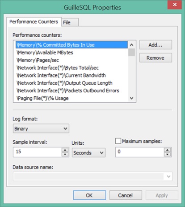
Task: Select the \Paging File(*)\% Usage counter
Action: 72,98
